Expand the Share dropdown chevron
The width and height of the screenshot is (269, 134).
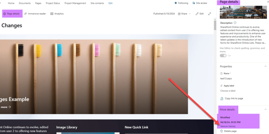tap(190, 14)
